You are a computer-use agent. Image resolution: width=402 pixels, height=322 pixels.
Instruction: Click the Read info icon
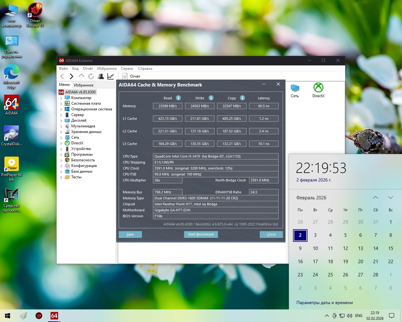click(x=178, y=98)
